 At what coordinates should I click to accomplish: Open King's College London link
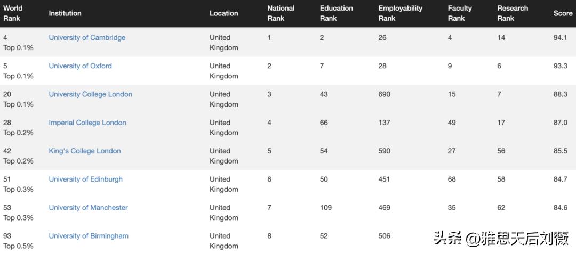[x=85, y=151]
